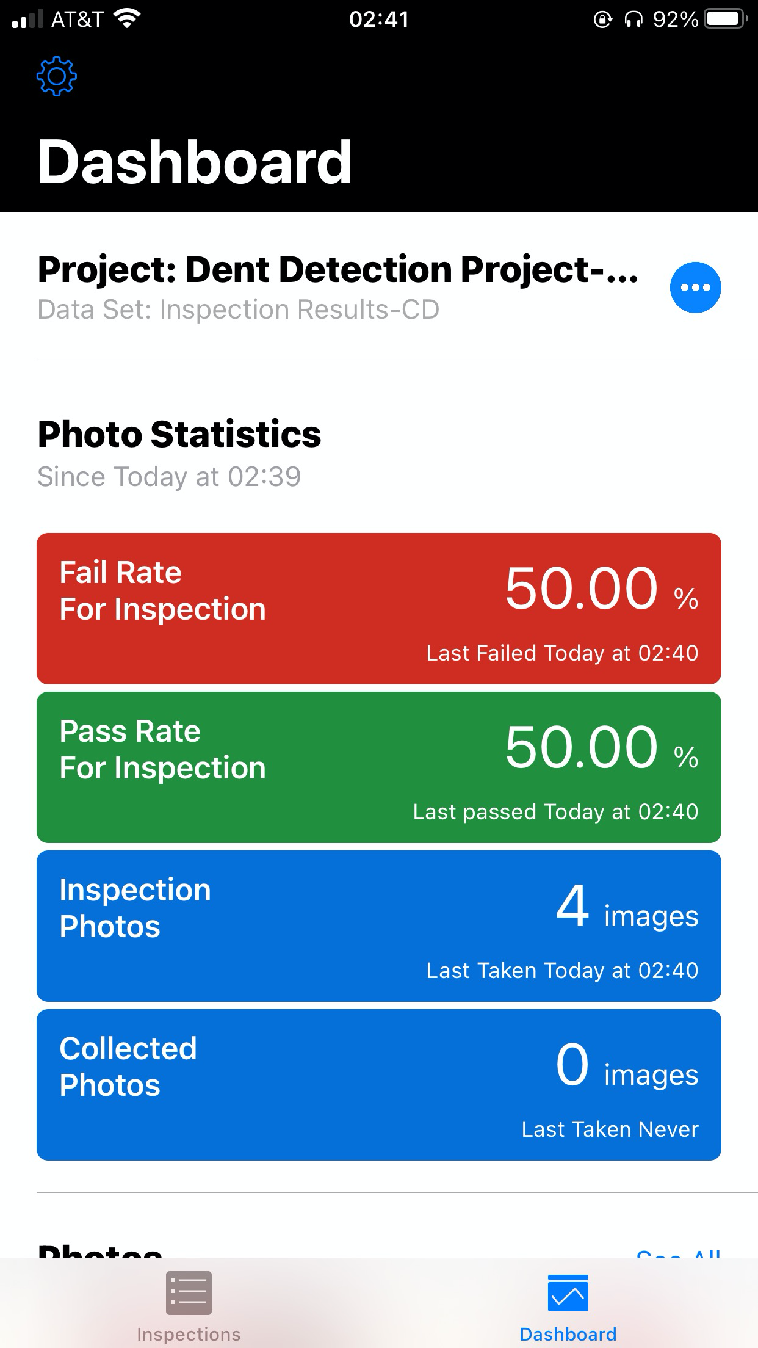Tap the Data Set Inspection Results-CD text
Image resolution: width=758 pixels, height=1348 pixels.
[239, 310]
